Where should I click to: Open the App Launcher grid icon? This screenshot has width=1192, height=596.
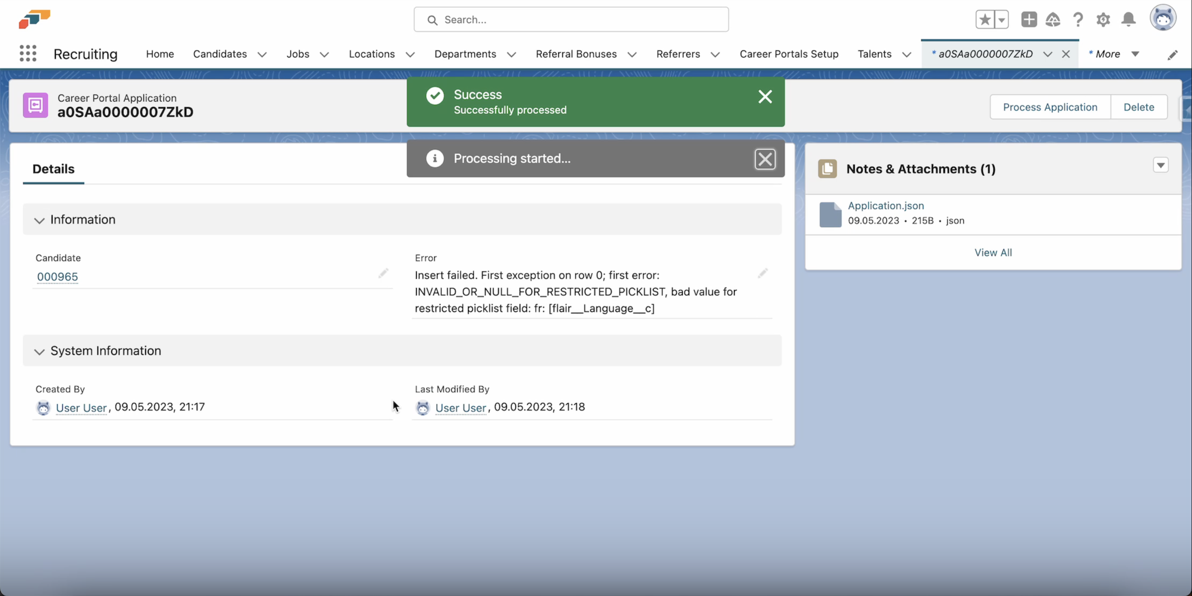pos(28,54)
